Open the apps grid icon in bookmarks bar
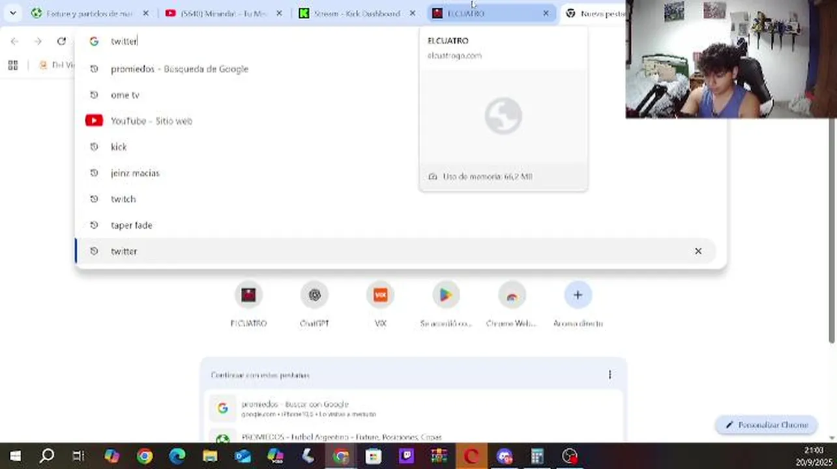The height and width of the screenshot is (469, 837). 12,65
